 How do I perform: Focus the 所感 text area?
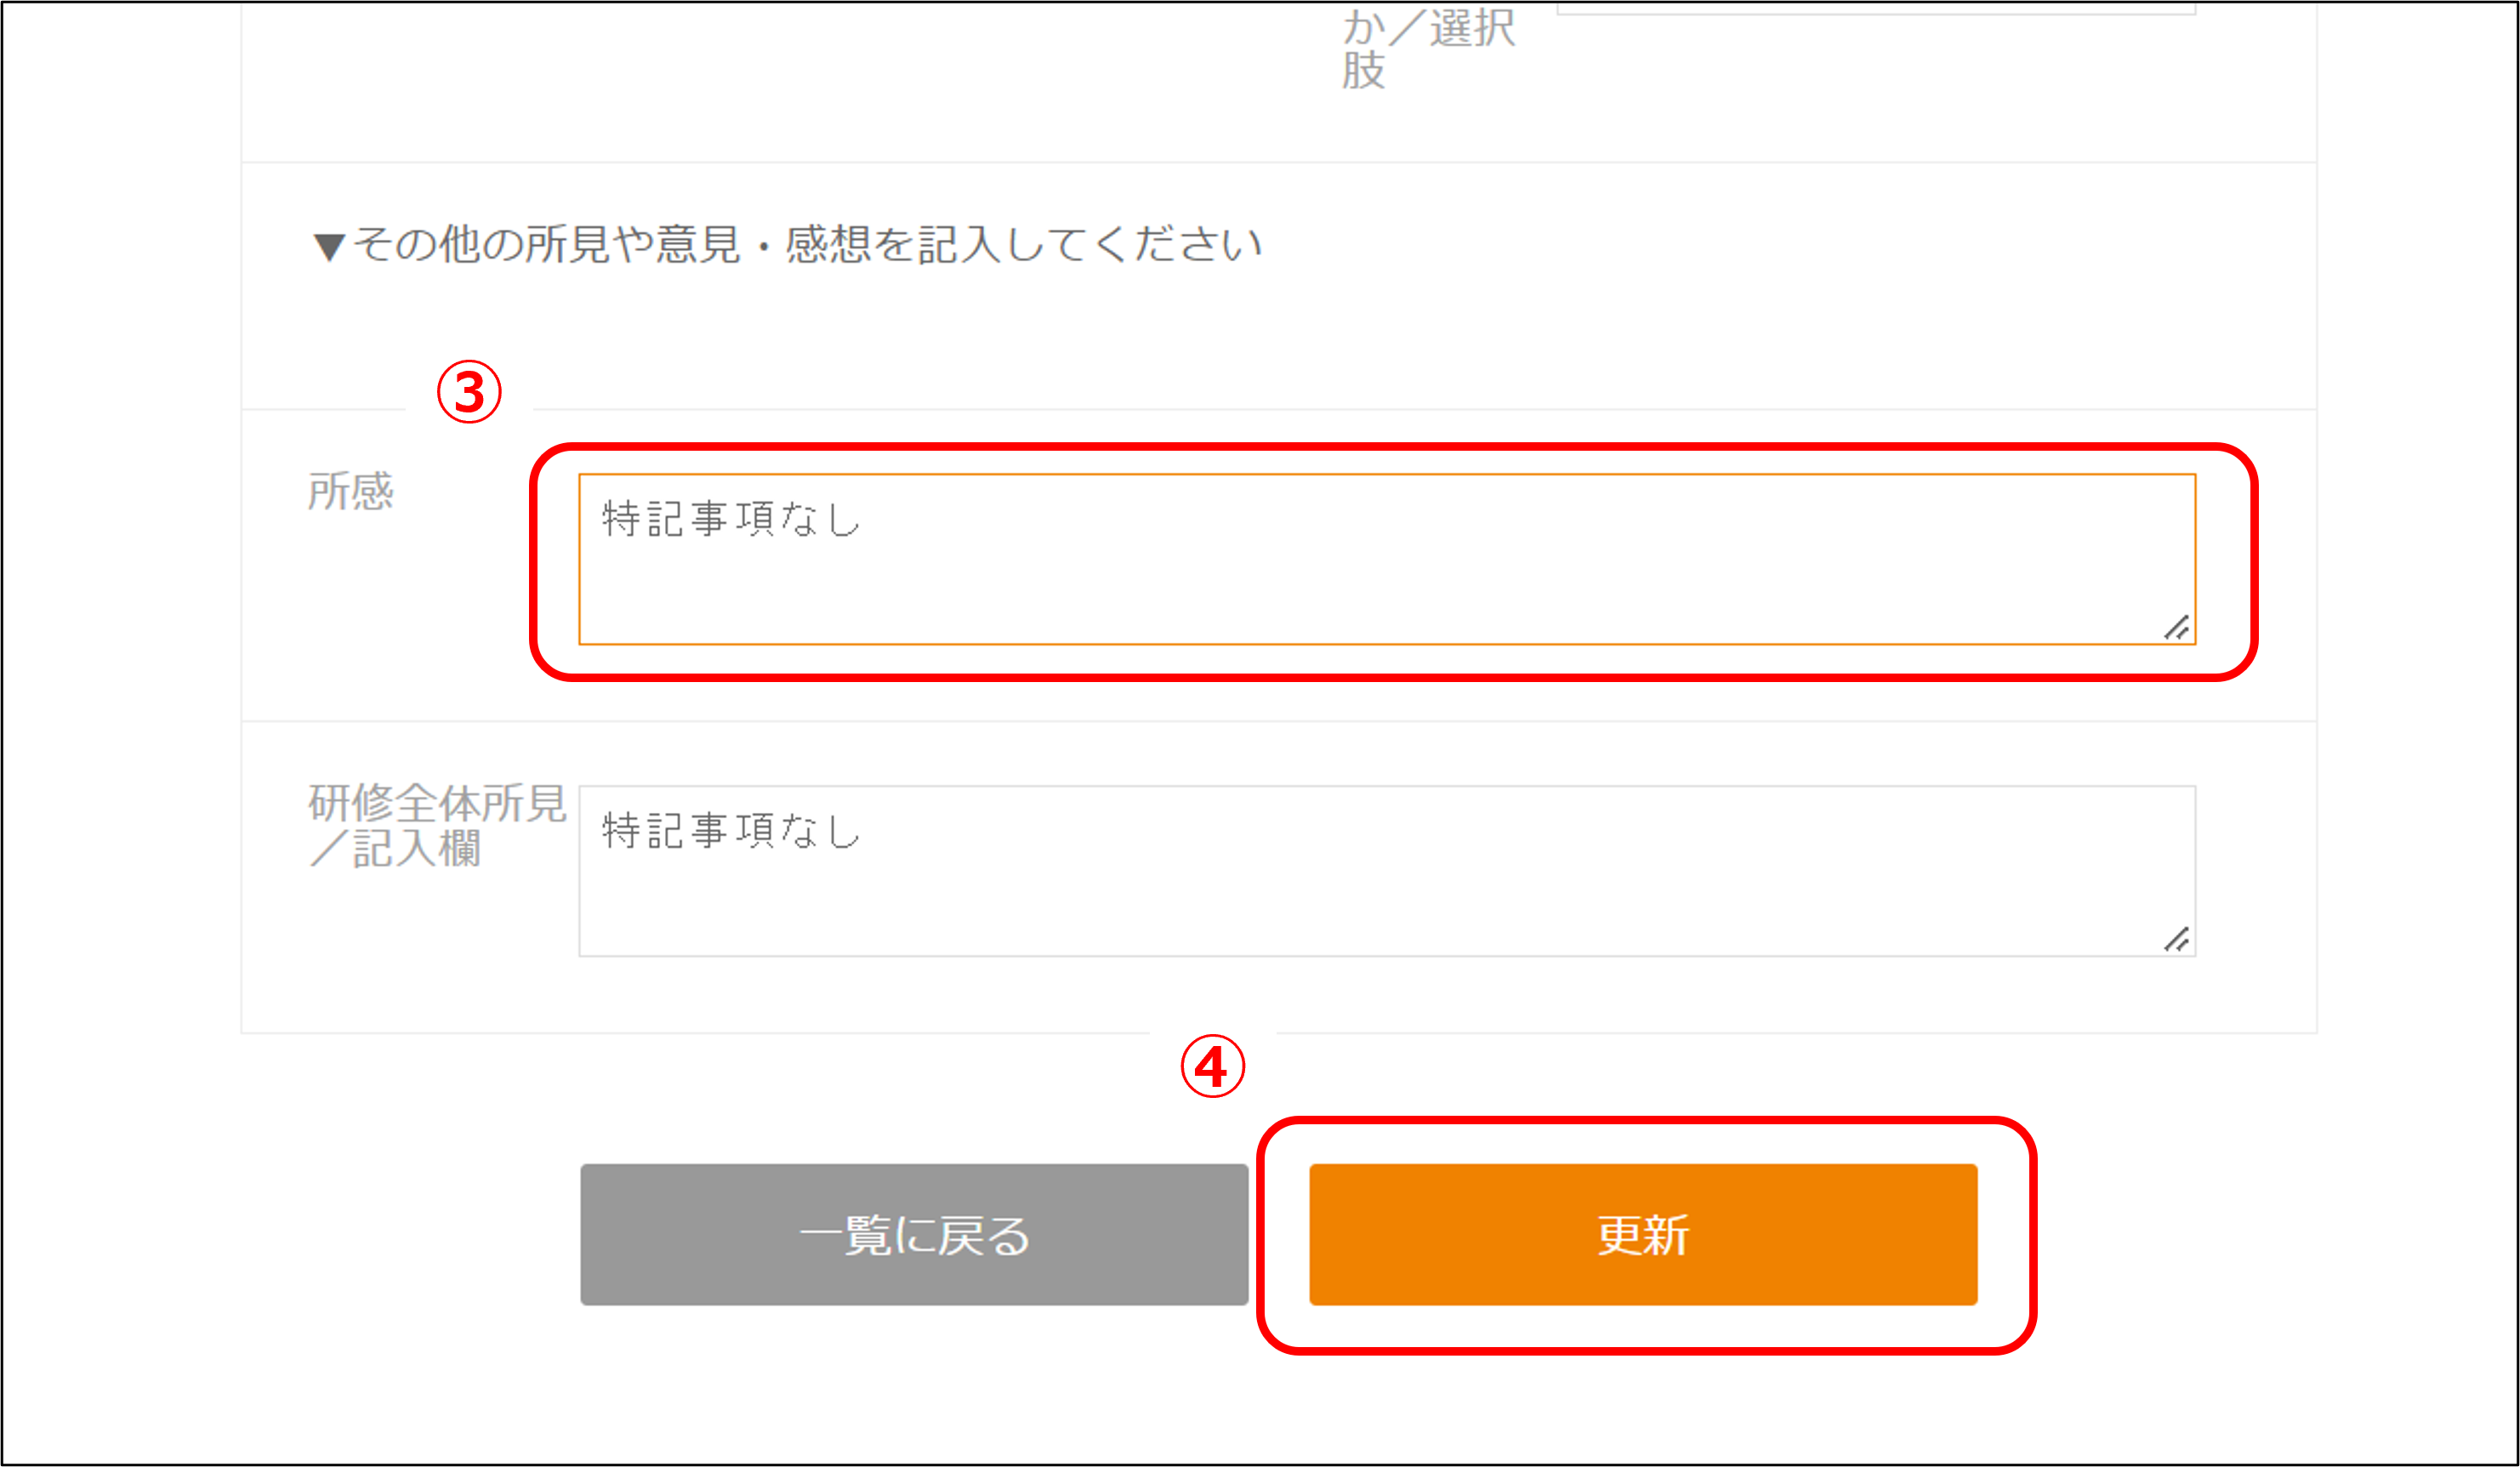(x=1386, y=560)
